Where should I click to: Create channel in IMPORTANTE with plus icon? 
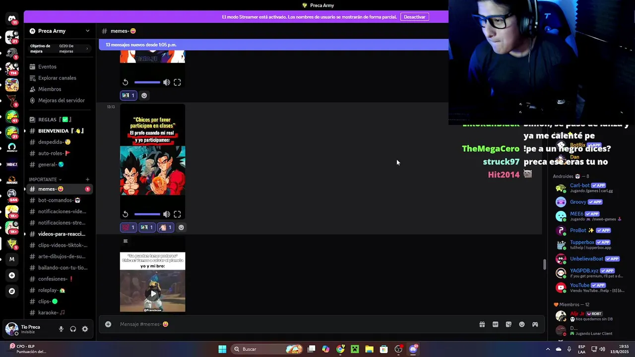coord(87,179)
